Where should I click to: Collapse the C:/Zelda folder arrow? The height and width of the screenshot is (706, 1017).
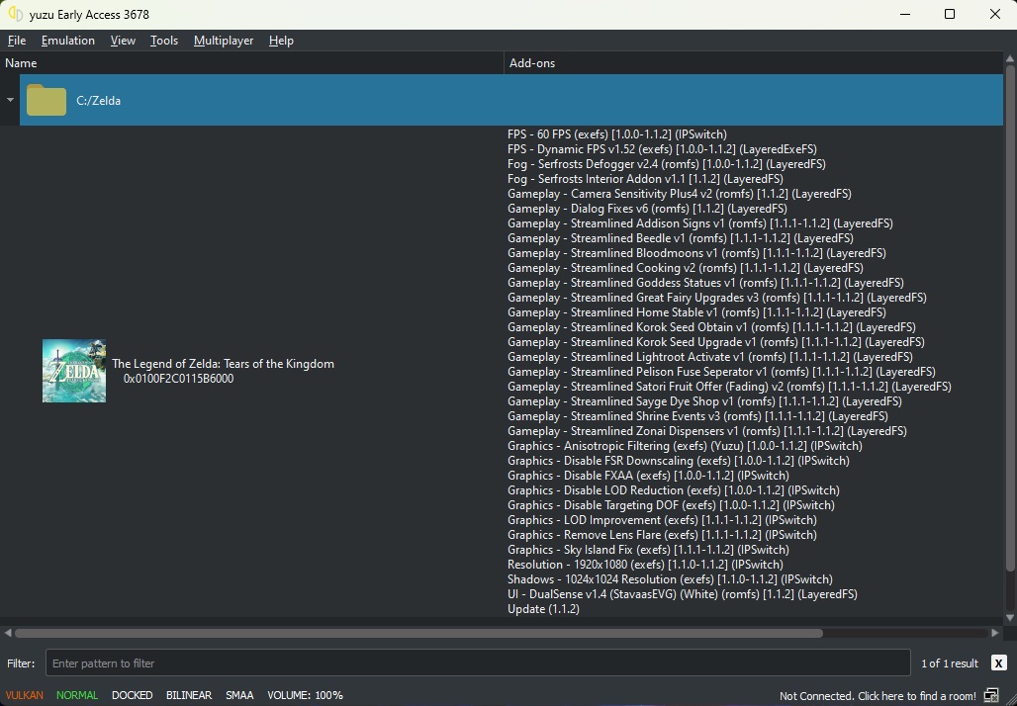tap(10, 100)
